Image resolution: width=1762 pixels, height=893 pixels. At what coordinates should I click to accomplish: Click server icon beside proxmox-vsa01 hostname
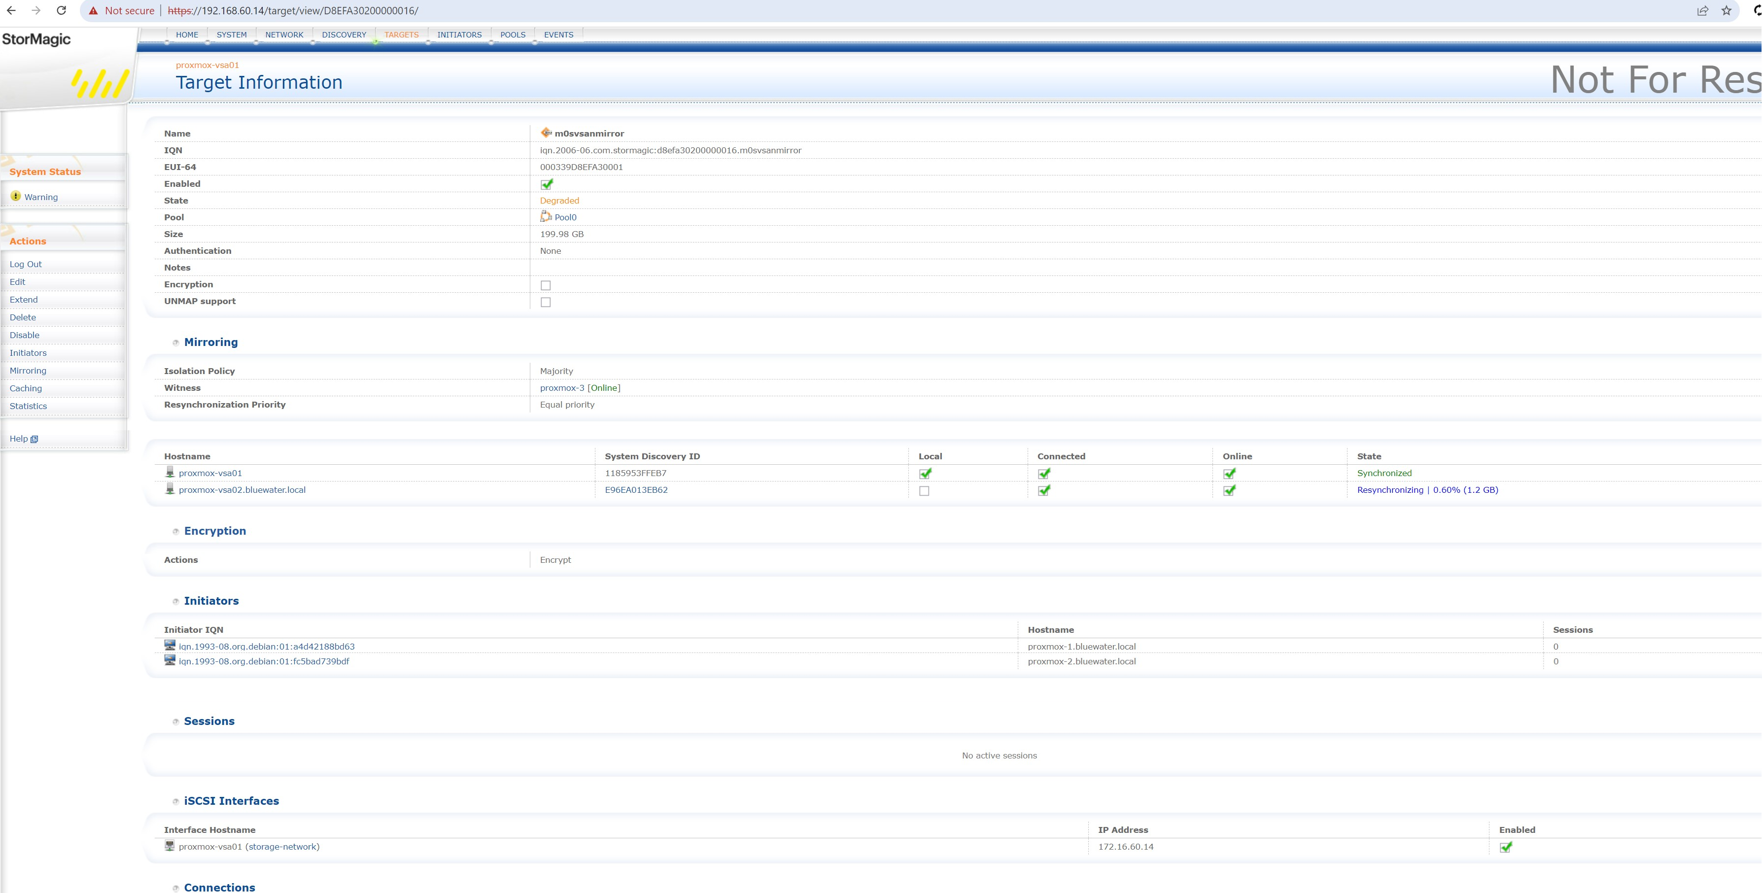170,472
